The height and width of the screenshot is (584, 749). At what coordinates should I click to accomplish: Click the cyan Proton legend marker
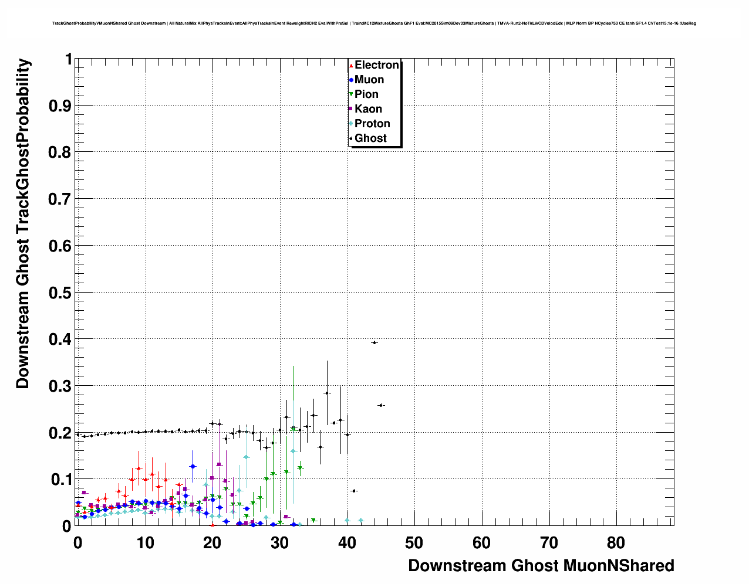click(351, 124)
